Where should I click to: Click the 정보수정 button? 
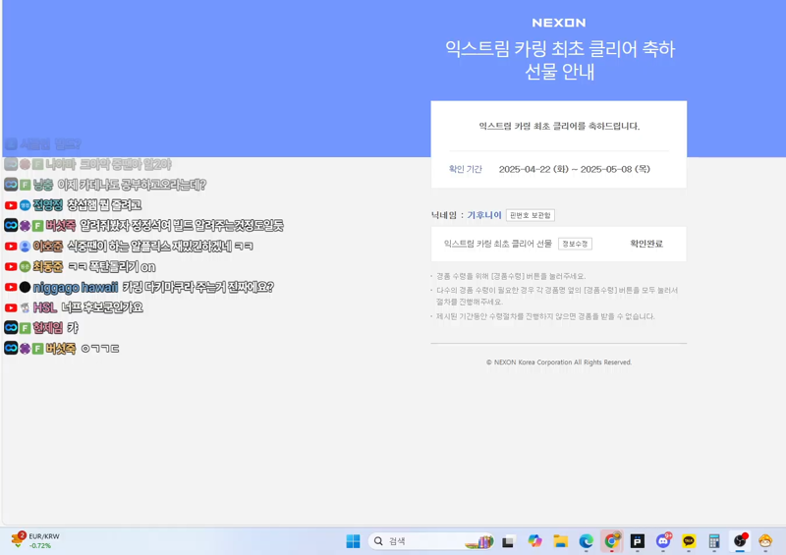coord(575,244)
